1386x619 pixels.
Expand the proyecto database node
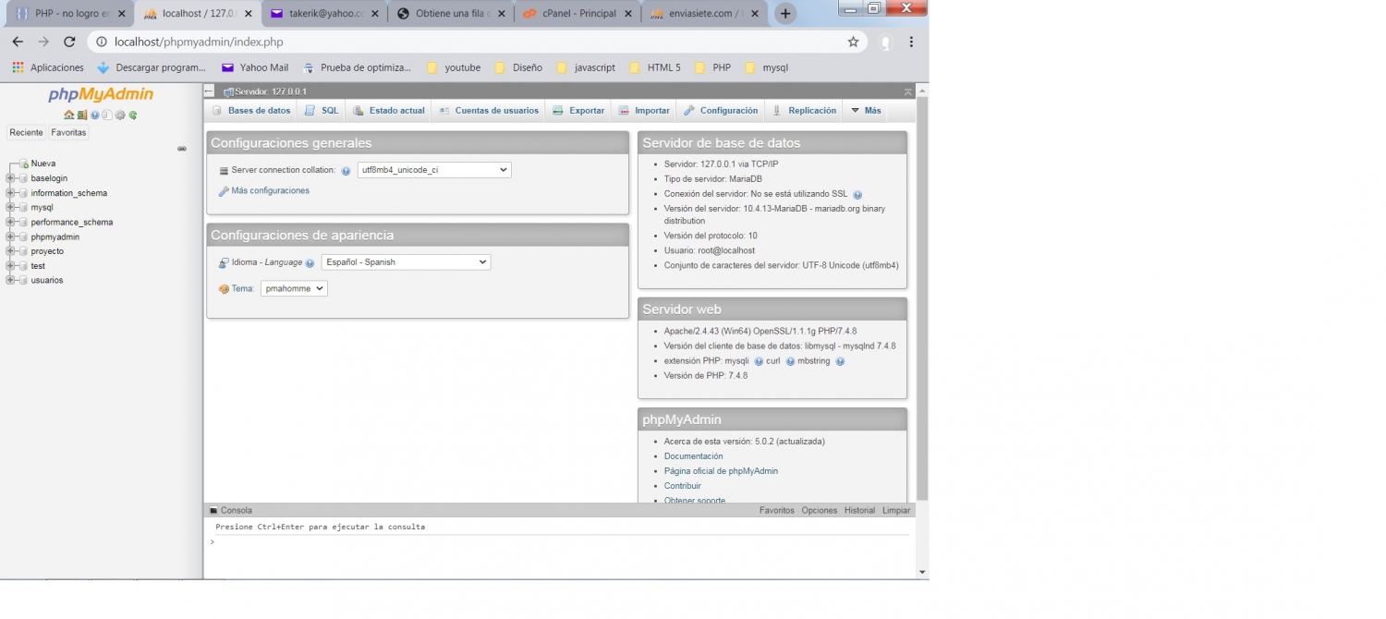point(10,251)
